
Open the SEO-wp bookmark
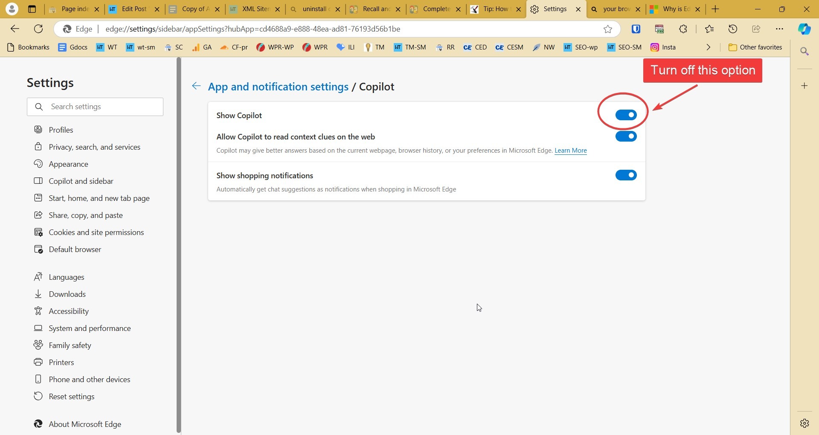[x=581, y=47]
